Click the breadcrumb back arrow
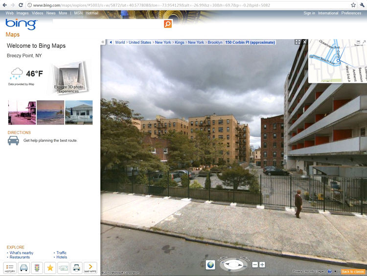 pyautogui.click(x=111, y=42)
